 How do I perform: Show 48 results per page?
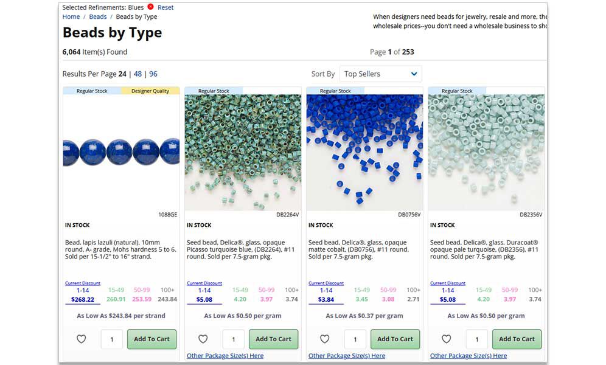[x=138, y=74]
